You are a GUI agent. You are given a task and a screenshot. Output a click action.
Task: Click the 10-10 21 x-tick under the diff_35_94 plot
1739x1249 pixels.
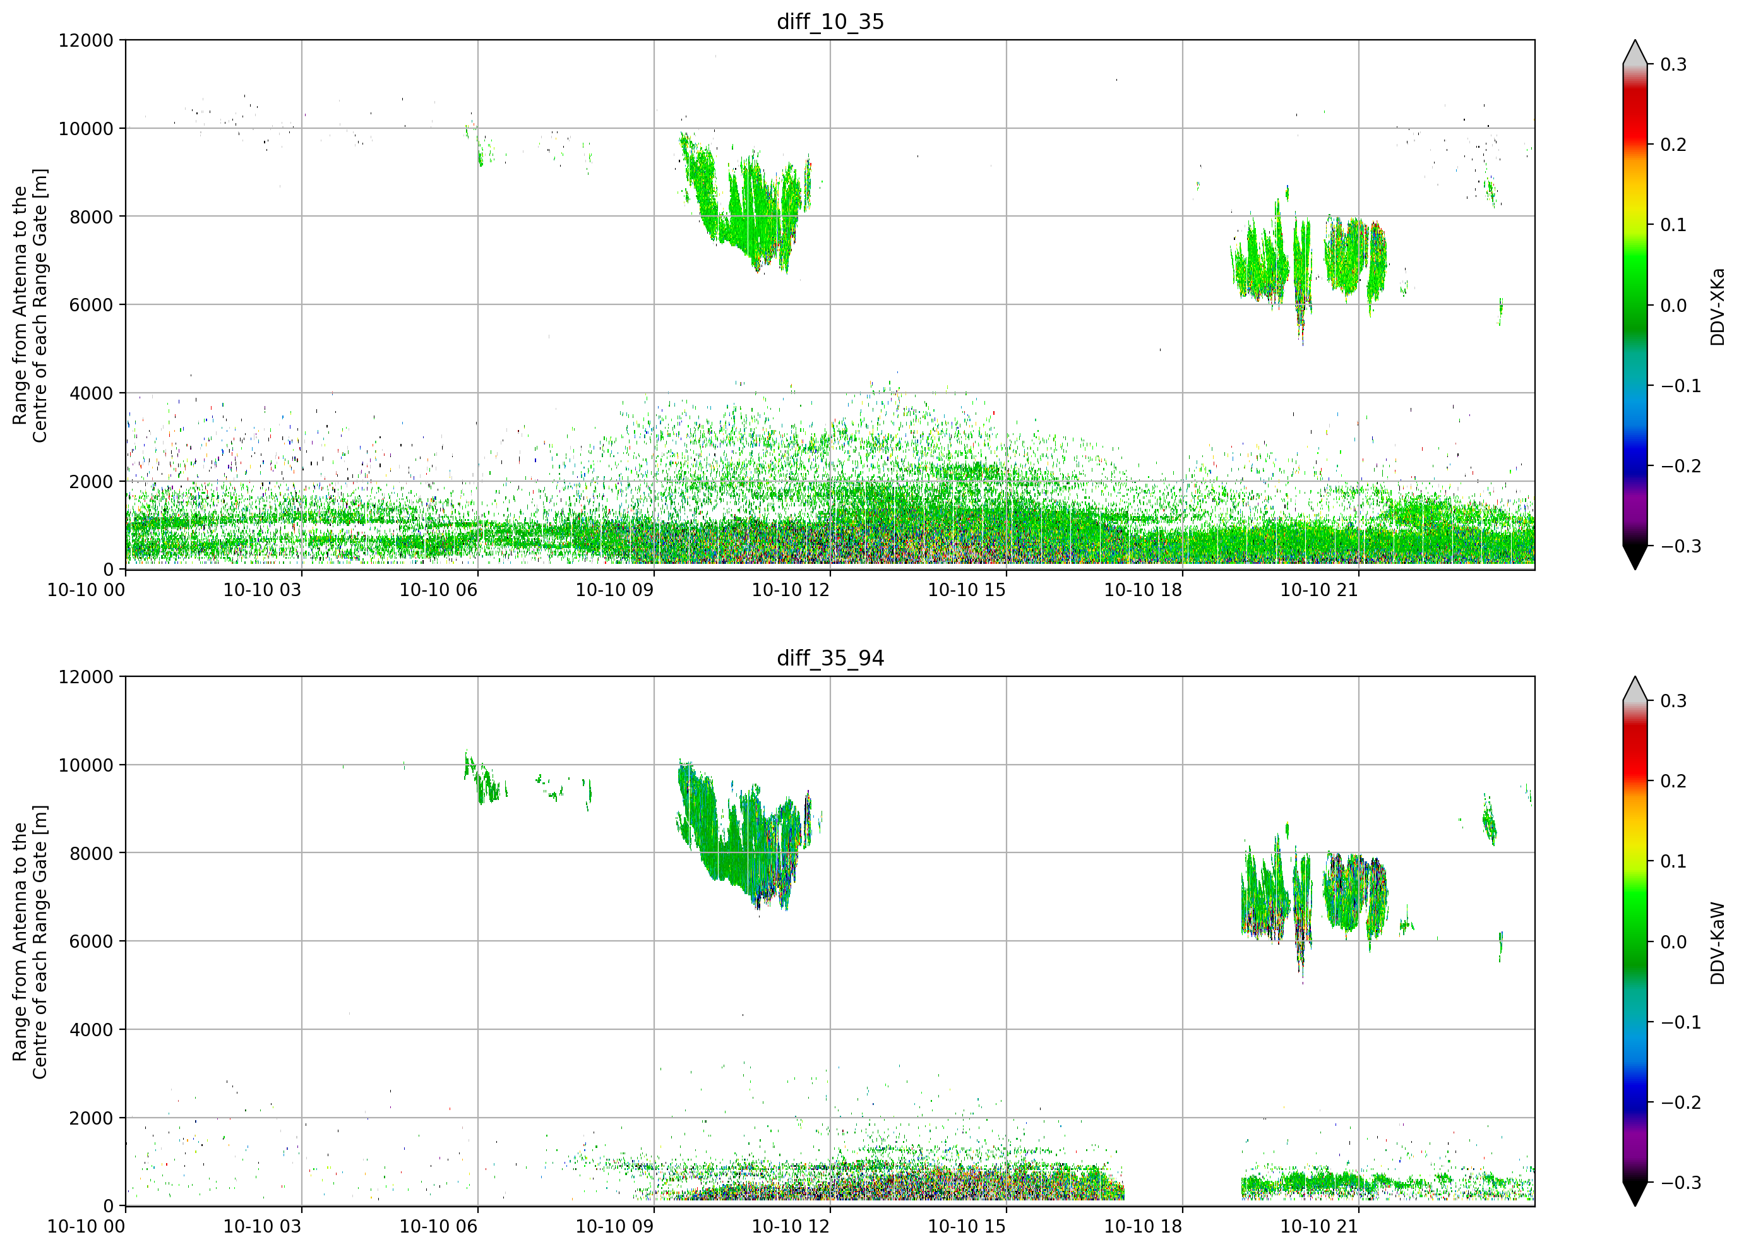[1320, 1226]
